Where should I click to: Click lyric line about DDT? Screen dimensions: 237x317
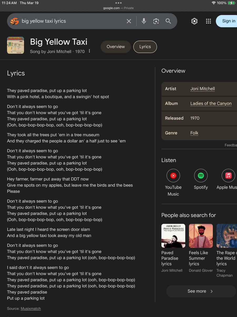pos(48,179)
